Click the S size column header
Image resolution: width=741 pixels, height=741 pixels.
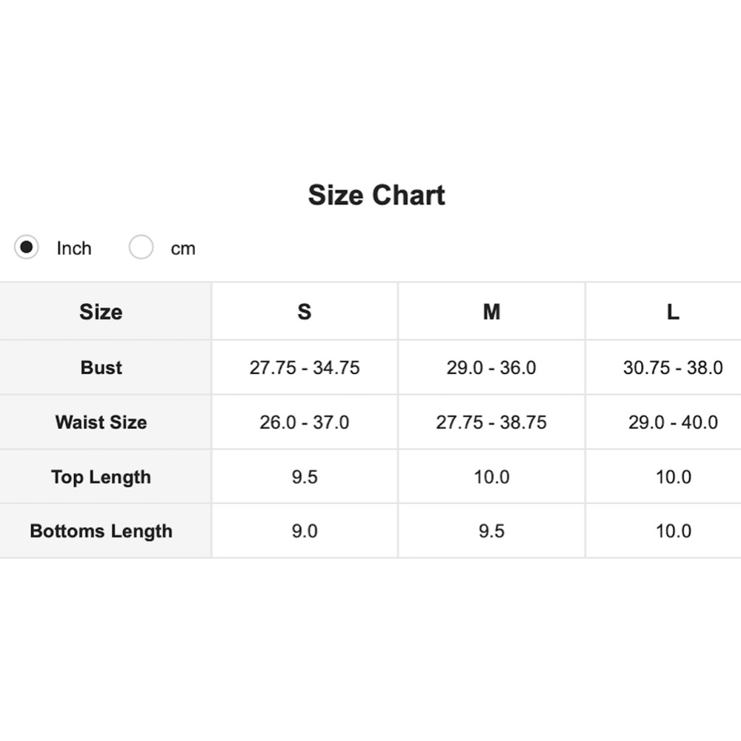(305, 312)
